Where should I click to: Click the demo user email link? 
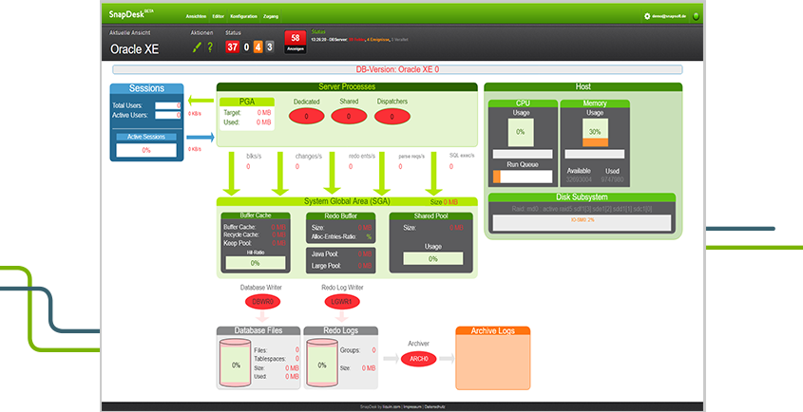click(x=669, y=16)
